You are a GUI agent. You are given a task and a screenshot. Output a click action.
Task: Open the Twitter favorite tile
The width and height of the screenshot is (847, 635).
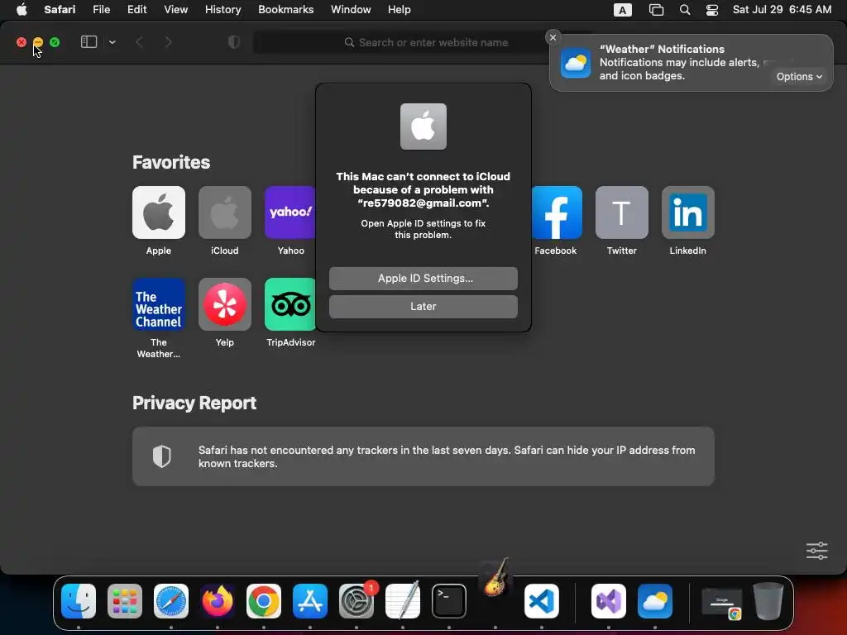tap(622, 212)
